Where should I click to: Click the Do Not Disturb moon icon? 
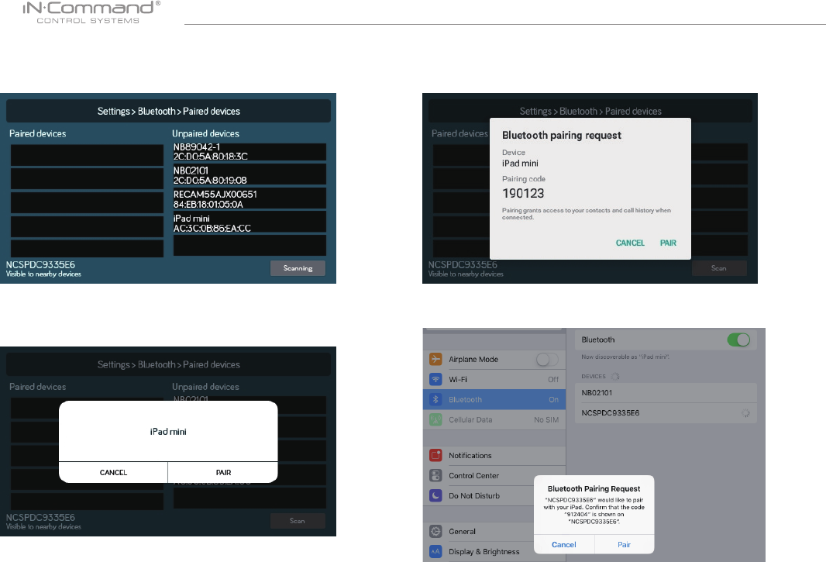click(435, 495)
